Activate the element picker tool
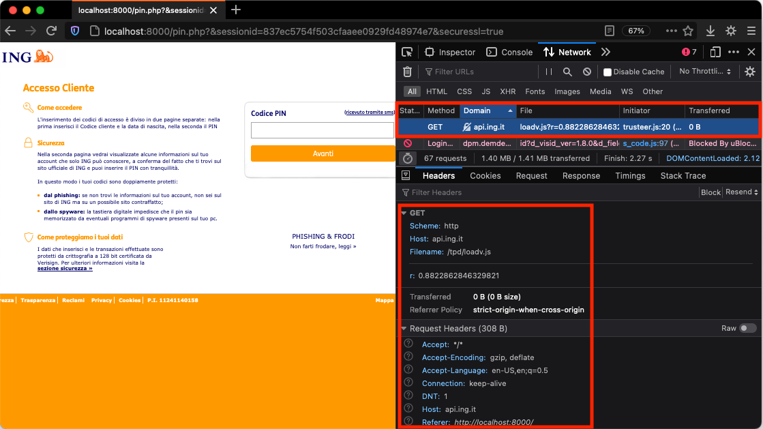Screen dimensions: 763x429 pyautogui.click(x=407, y=52)
